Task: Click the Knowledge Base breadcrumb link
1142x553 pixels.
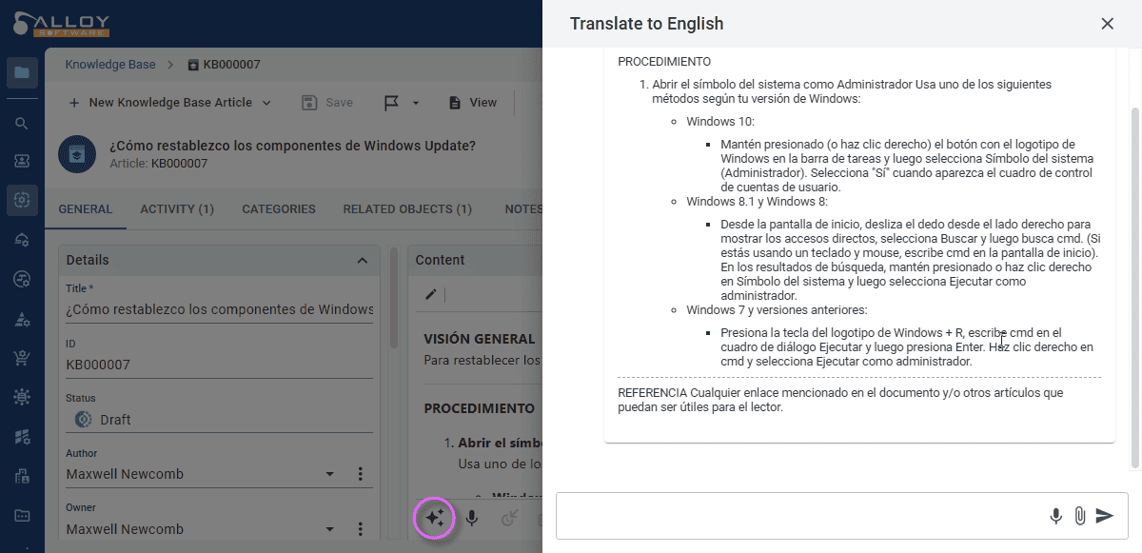Action: [x=110, y=65]
